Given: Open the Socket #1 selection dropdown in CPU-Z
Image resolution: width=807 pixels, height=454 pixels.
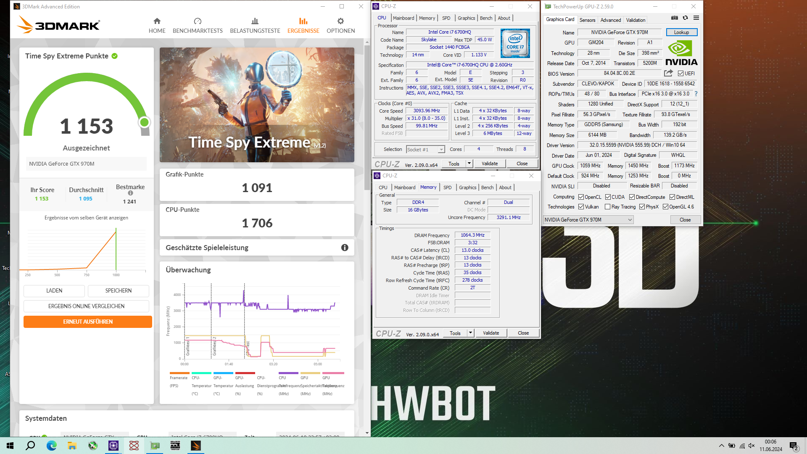Looking at the screenshot, I should coord(425,150).
